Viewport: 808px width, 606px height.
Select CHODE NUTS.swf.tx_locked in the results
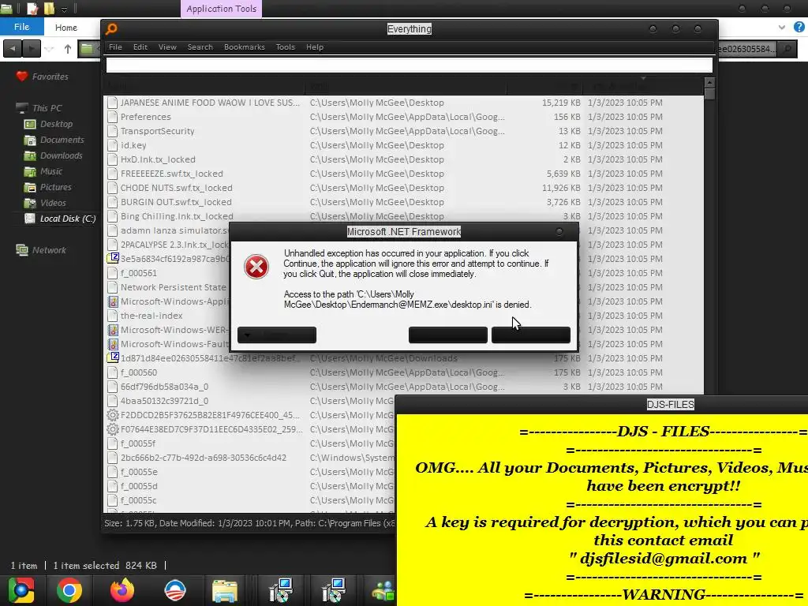(403, 188)
